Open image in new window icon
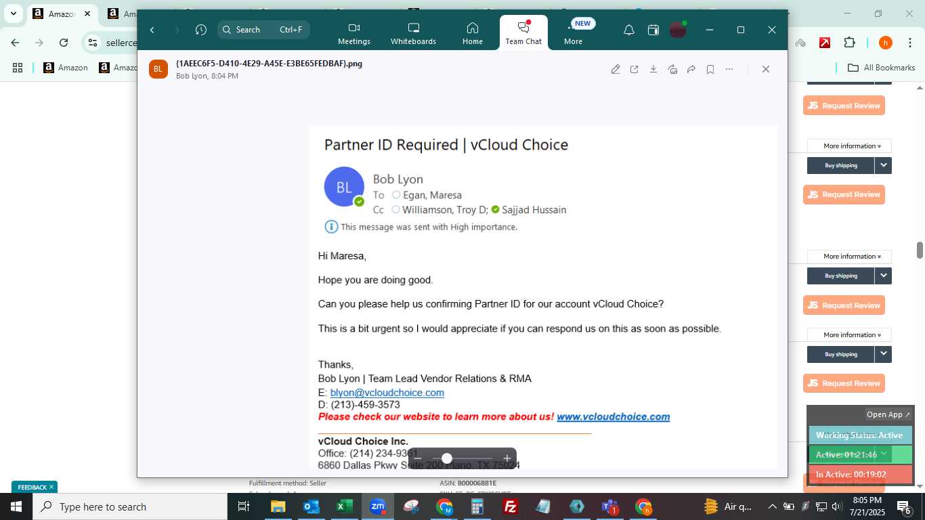Viewport: 925px width, 520px height. coord(634,69)
